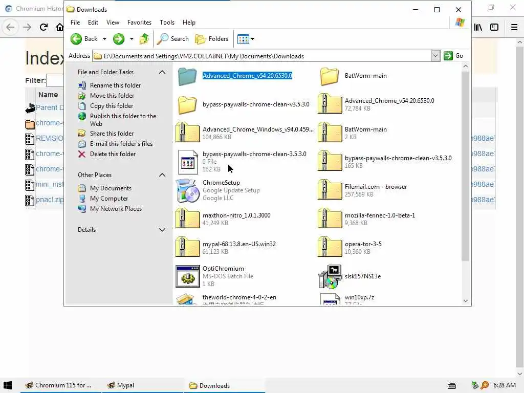Collapse the Other Places section
Screen dimensions: 524x393
click(x=162, y=175)
